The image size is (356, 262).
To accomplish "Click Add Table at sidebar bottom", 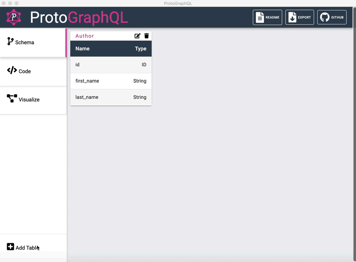I will (x=33, y=247).
